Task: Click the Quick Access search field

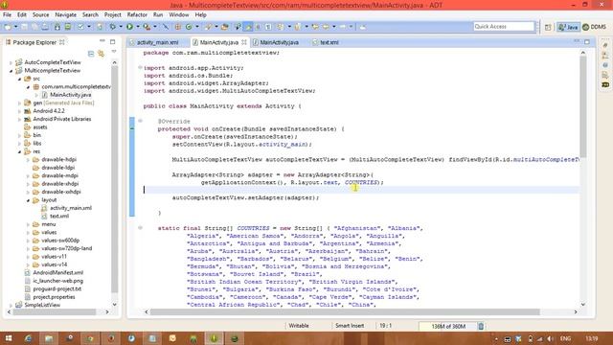Action: tap(504, 26)
